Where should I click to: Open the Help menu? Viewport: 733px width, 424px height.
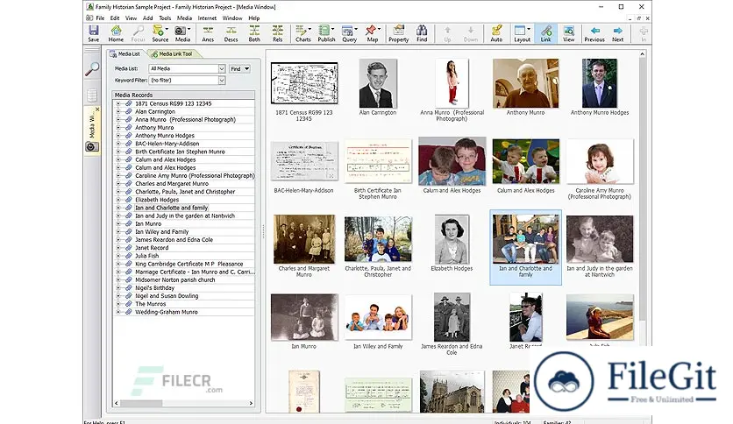click(x=254, y=18)
